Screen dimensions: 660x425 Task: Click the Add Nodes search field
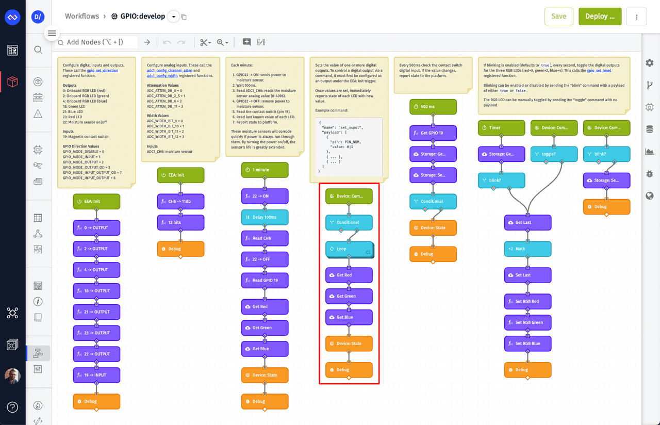[96, 42]
